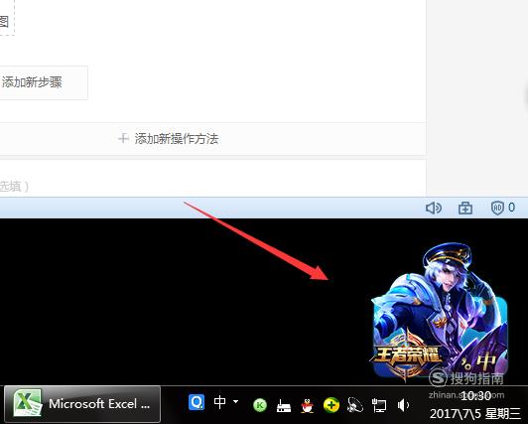Open the satellite dish tray icon
The image size is (528, 424).
point(355,405)
